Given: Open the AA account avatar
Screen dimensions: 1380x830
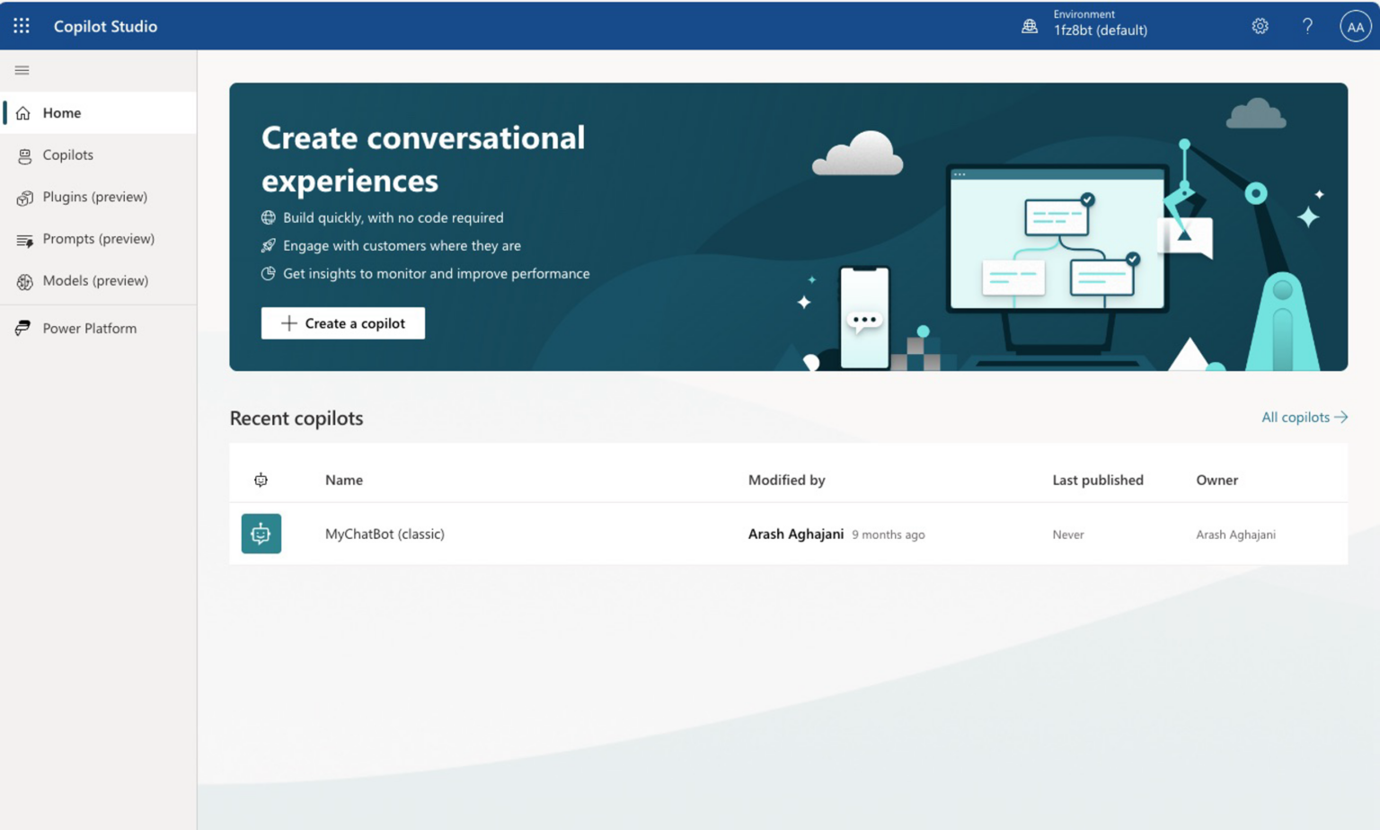Looking at the screenshot, I should (1355, 26).
